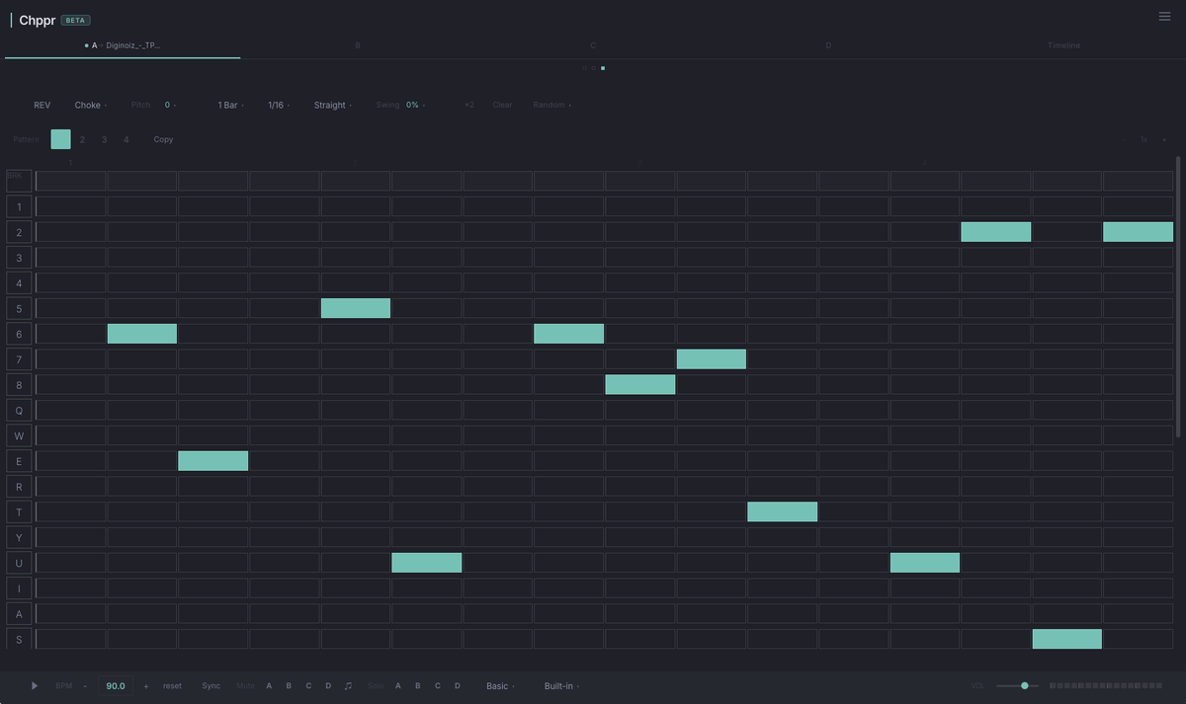Click the BRK row label
Image resolution: width=1186 pixels, height=704 pixels.
pyautogui.click(x=19, y=181)
